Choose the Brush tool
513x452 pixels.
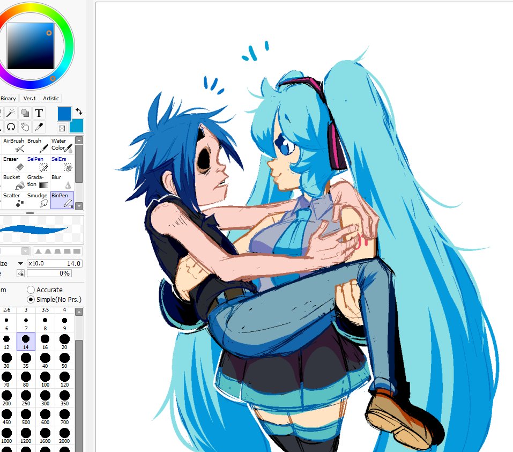(x=38, y=145)
